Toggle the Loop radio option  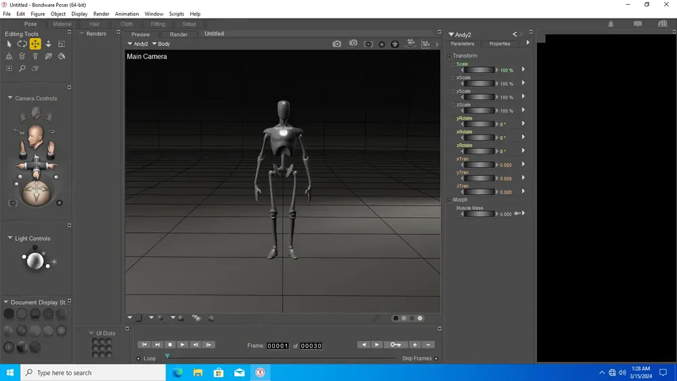pyautogui.click(x=138, y=359)
